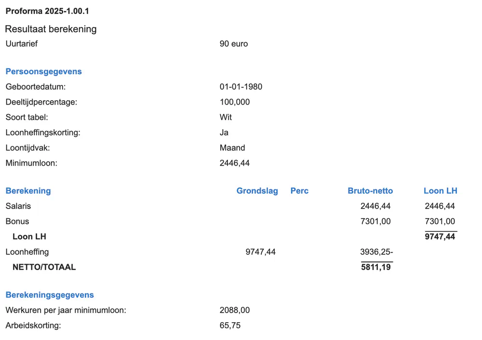Click the Grondslag column header
The width and height of the screenshot is (482, 340).
(x=257, y=191)
